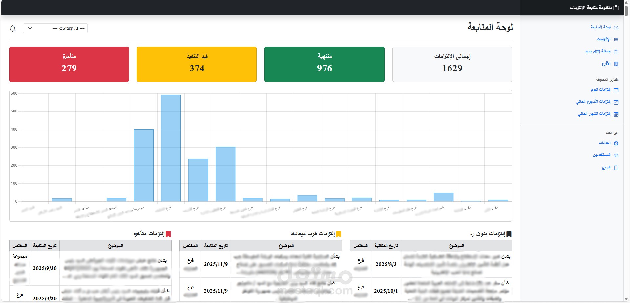Expand the كل الإلتزامات dropdown
This screenshot has height=303, width=630.
coord(55,29)
